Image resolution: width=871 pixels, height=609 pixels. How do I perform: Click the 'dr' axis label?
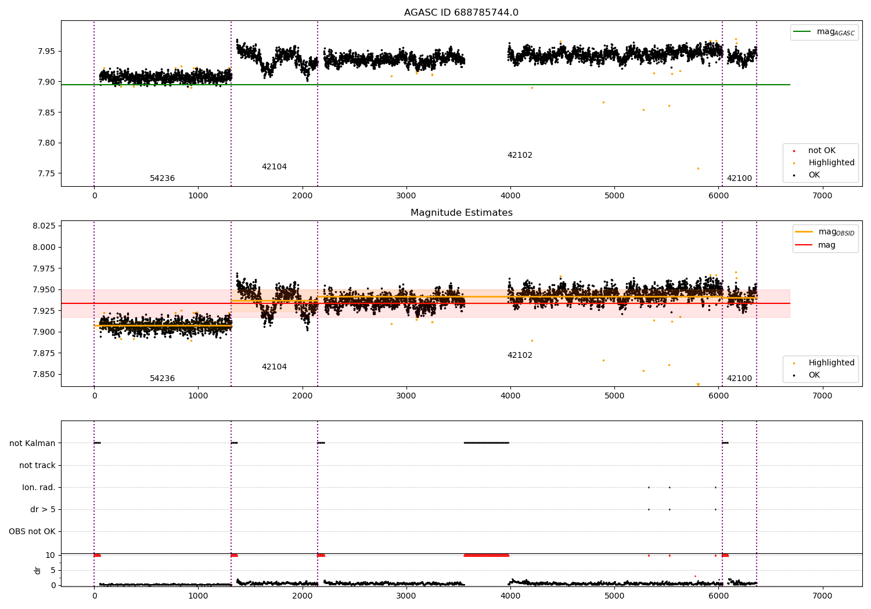tap(37, 570)
